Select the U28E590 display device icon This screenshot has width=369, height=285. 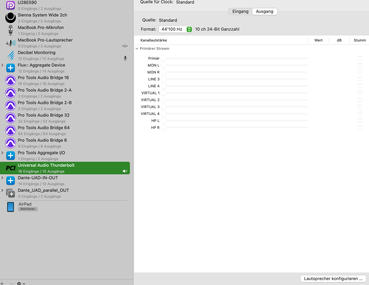(x=10, y=5)
